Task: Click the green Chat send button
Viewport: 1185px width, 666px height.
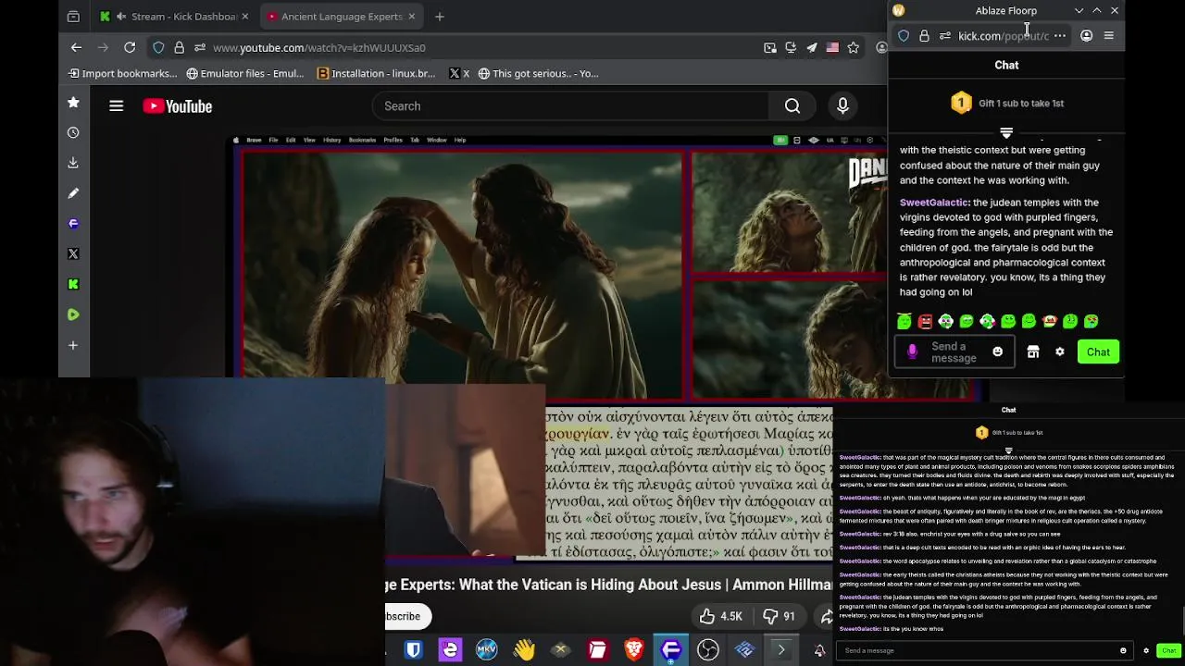Action: point(1098,351)
